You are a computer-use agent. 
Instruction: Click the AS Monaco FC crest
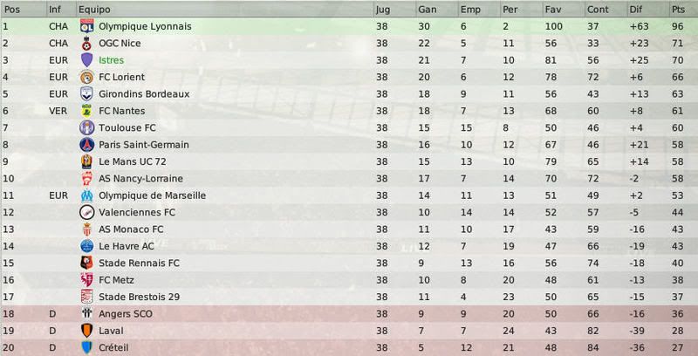(x=86, y=229)
